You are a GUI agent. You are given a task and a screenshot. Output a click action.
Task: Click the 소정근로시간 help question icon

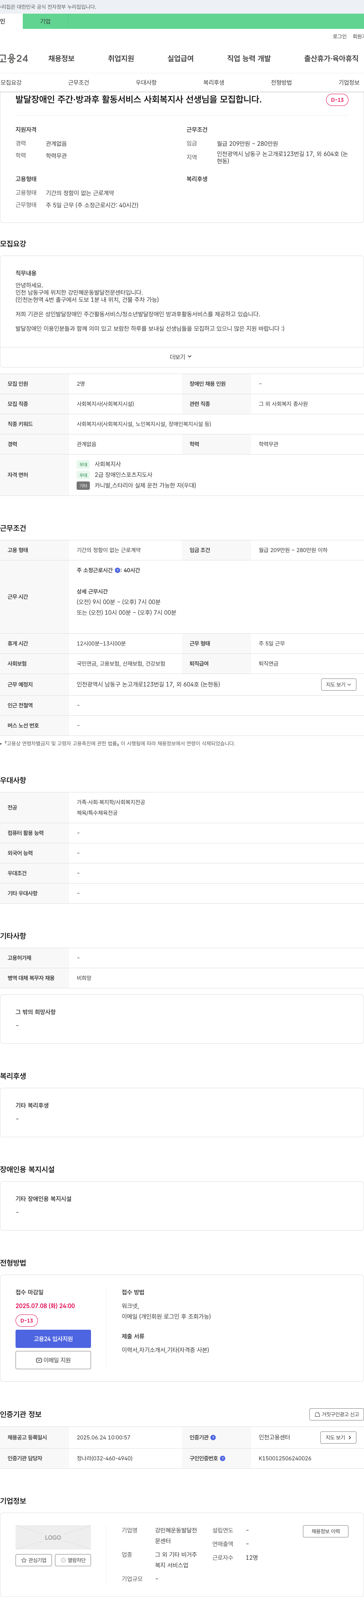click(118, 570)
